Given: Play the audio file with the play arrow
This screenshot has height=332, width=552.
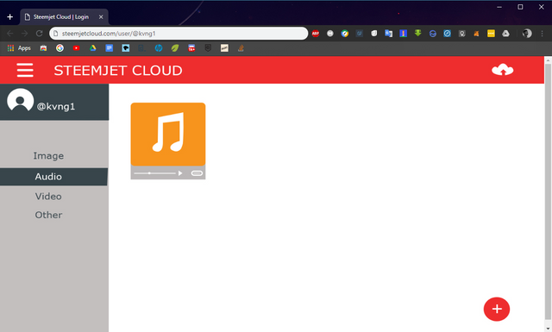Looking at the screenshot, I should pos(180,172).
